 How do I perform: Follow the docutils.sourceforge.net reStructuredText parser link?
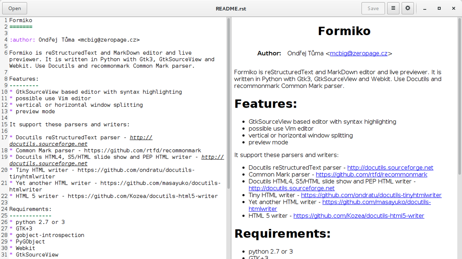[x=390, y=167]
